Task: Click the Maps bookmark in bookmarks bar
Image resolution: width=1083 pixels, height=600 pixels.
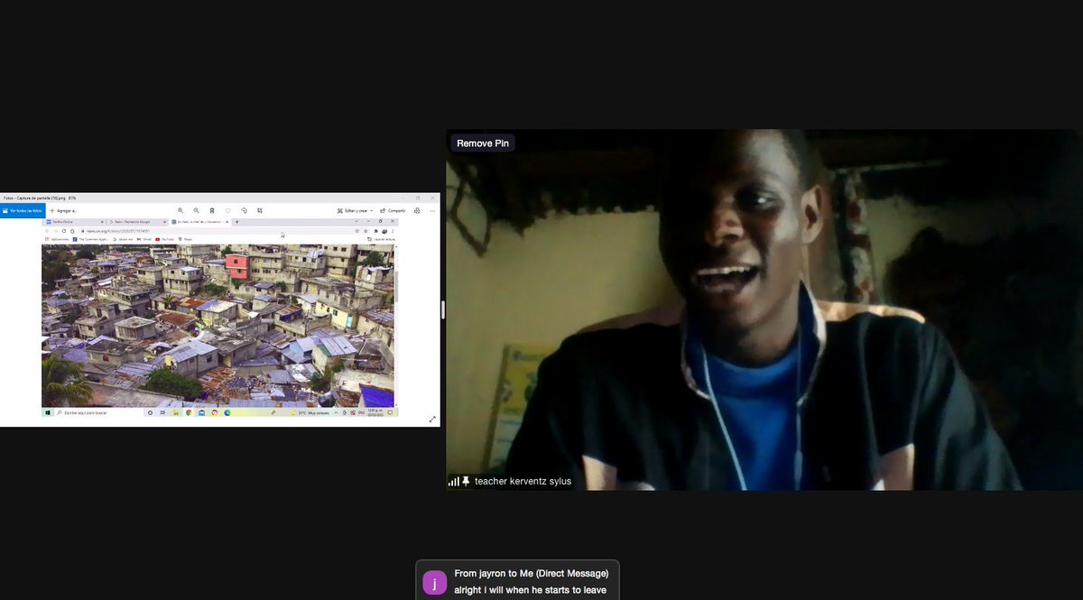Action: click(185, 239)
